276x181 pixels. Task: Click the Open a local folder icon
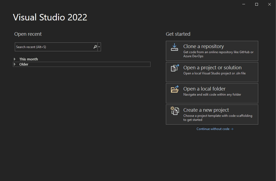174,89
